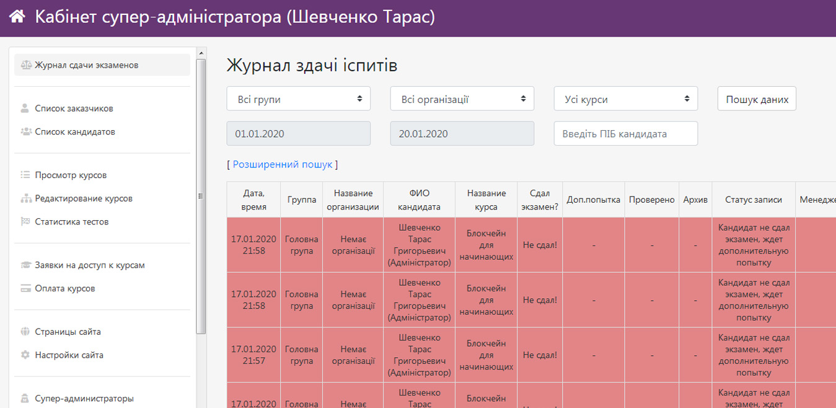Screen dimensions: 836x408
Task: Click the flag icon beside Статистика тестов
Action: (25, 222)
